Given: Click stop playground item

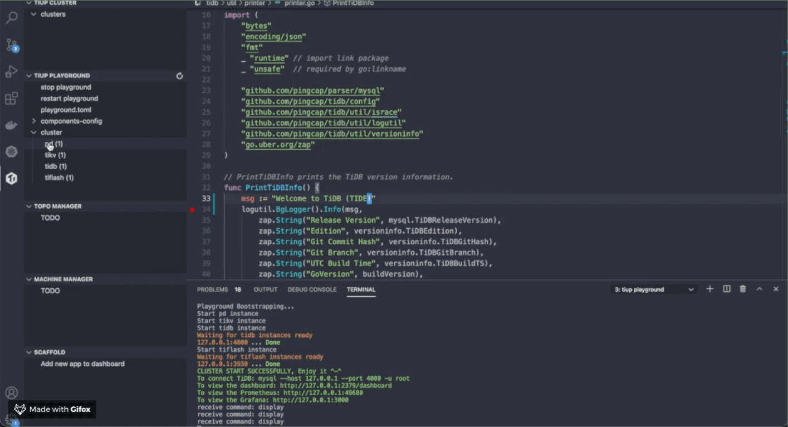Looking at the screenshot, I should [x=66, y=87].
